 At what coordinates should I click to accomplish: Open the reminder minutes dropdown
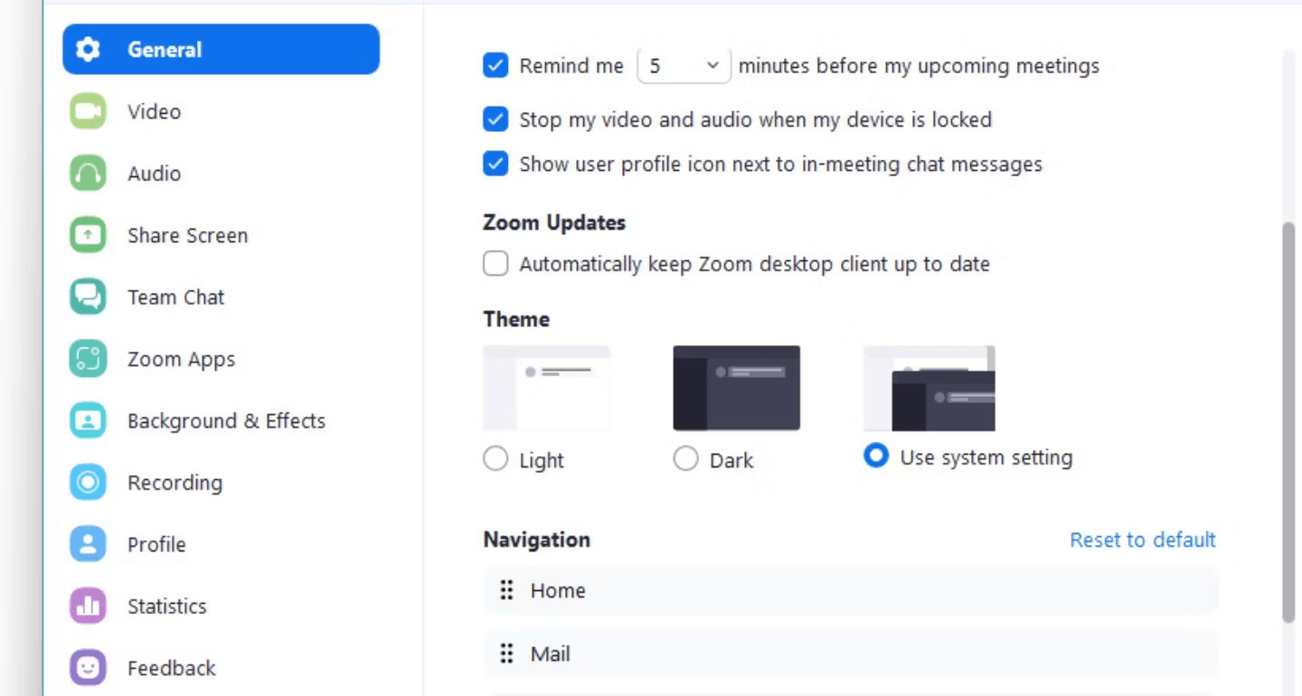point(684,66)
